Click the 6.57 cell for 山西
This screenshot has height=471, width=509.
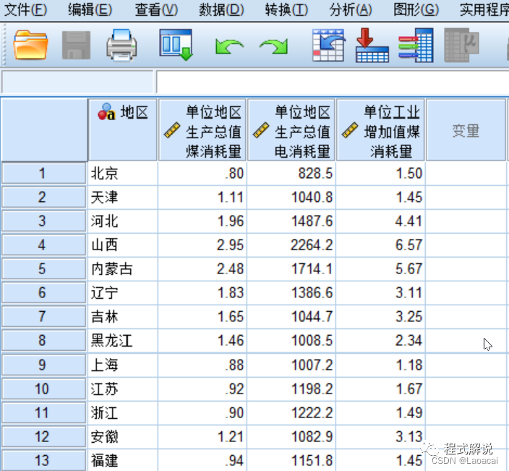(380, 245)
